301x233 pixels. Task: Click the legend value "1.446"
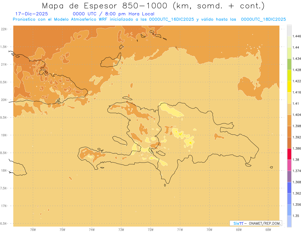(x=297, y=36)
